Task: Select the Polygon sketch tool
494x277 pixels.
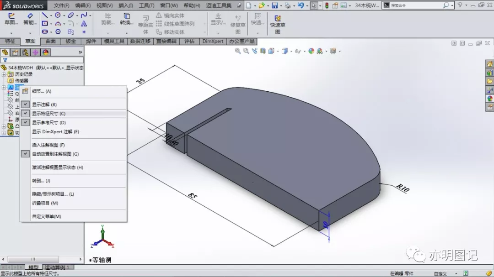Action: 58,31
